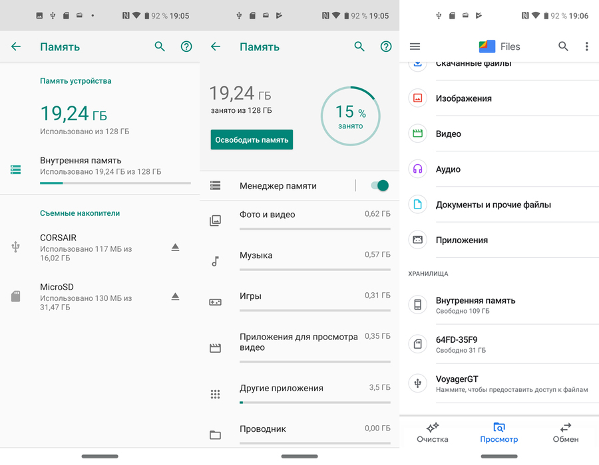Open search in the left Память screen
The height and width of the screenshot is (465, 599).
click(x=160, y=46)
